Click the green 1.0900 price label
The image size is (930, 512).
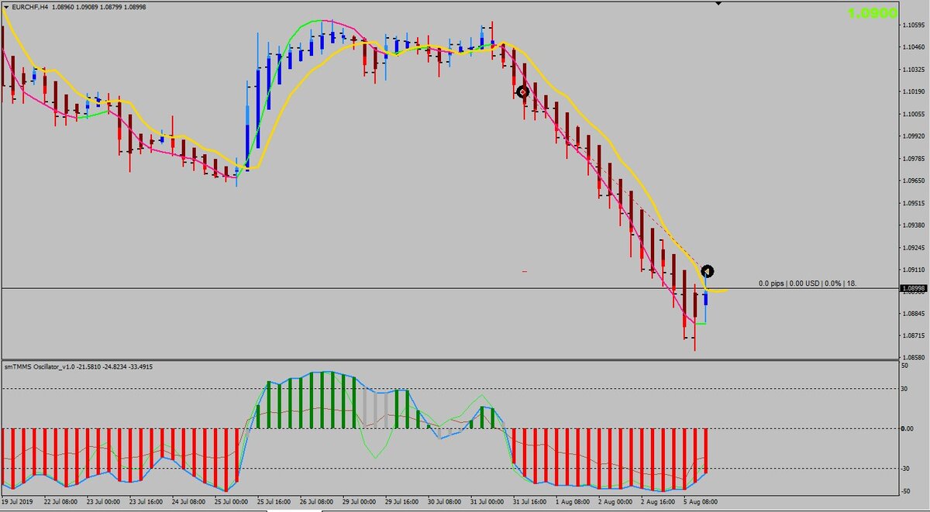872,12
